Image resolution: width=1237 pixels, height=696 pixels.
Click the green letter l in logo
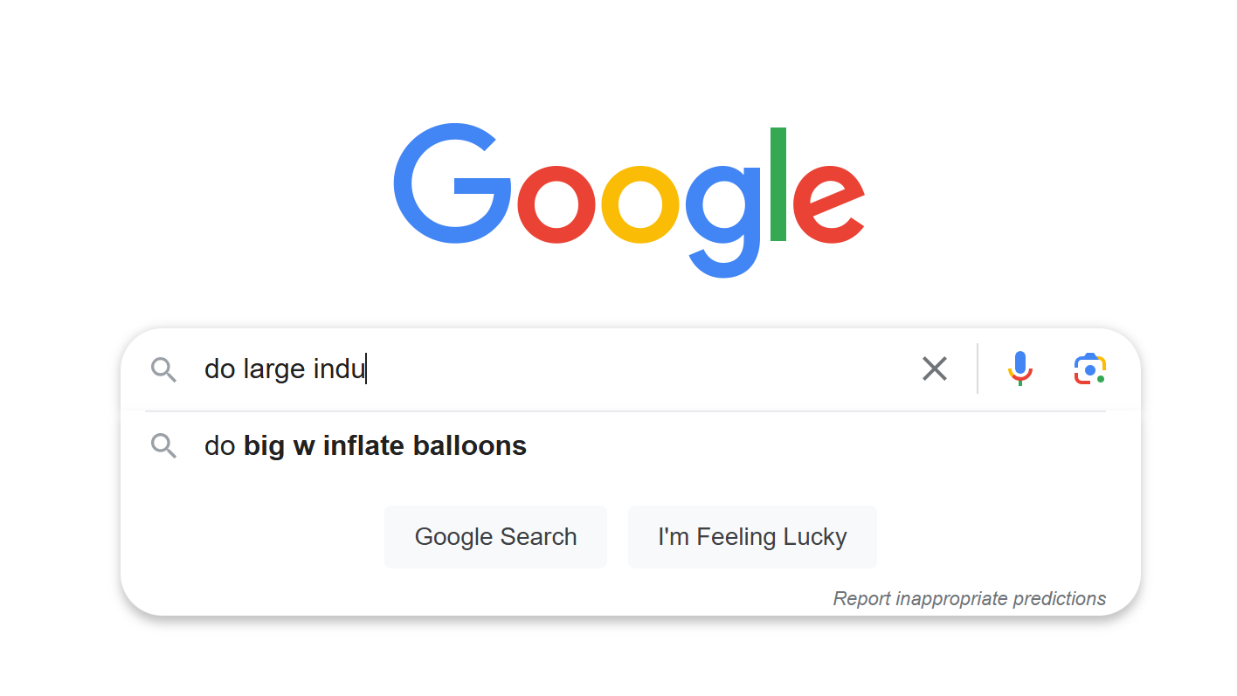[x=778, y=184]
